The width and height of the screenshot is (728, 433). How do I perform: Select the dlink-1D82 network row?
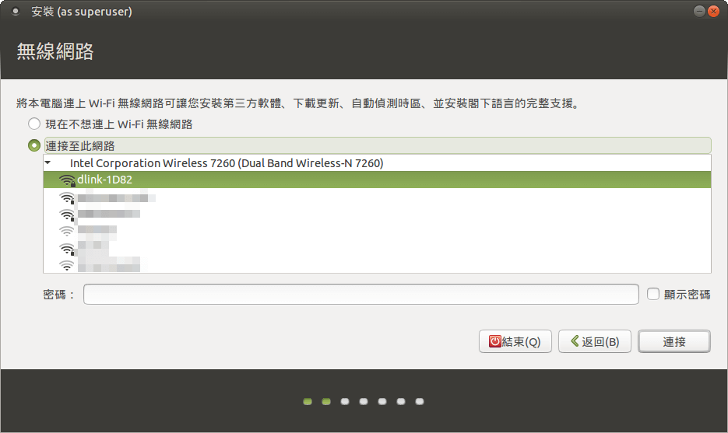(377, 180)
